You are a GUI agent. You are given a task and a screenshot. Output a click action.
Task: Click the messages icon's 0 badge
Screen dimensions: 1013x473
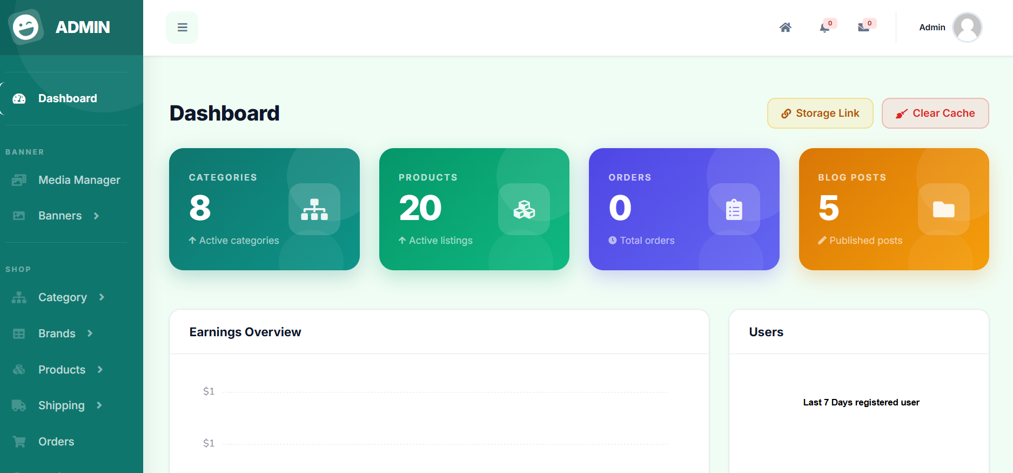tap(869, 23)
